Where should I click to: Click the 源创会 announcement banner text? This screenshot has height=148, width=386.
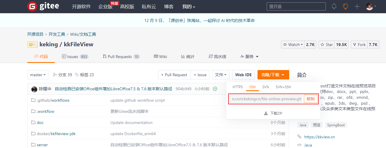click(199, 21)
